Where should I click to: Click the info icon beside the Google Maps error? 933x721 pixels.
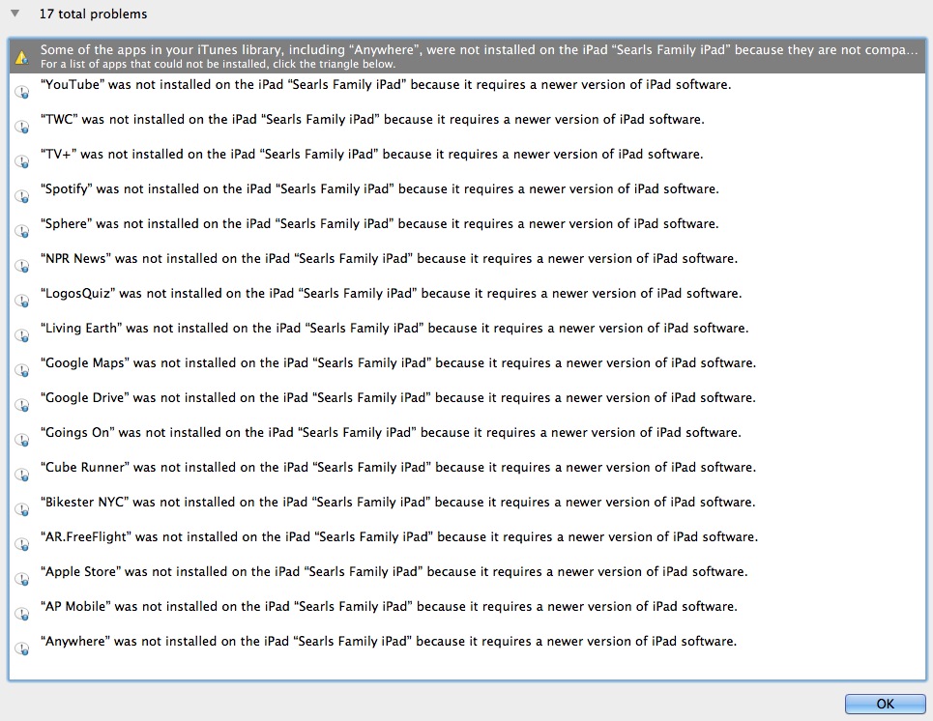point(21,370)
